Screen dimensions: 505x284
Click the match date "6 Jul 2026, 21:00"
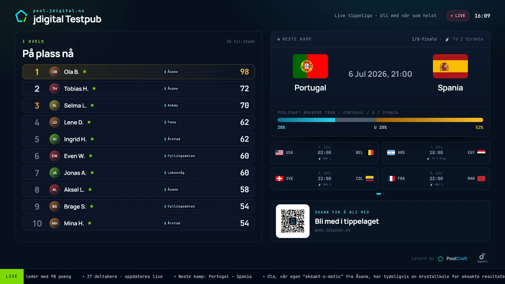pyautogui.click(x=380, y=74)
